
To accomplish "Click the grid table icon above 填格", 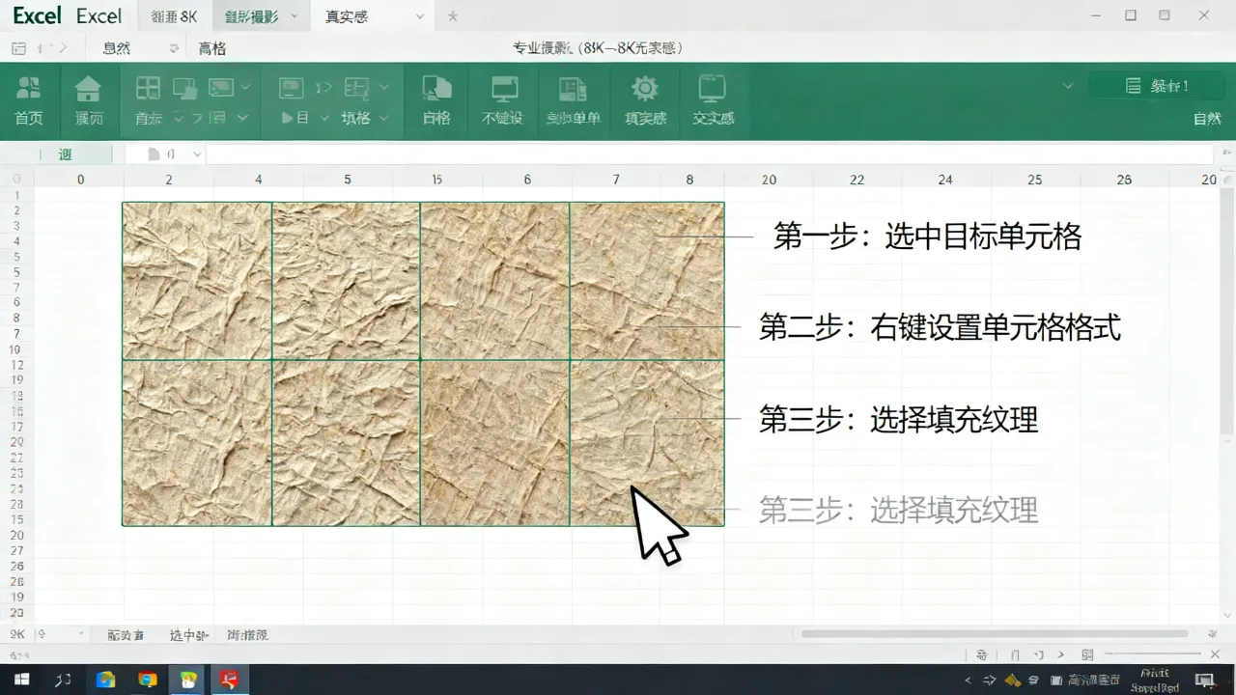I will point(356,88).
